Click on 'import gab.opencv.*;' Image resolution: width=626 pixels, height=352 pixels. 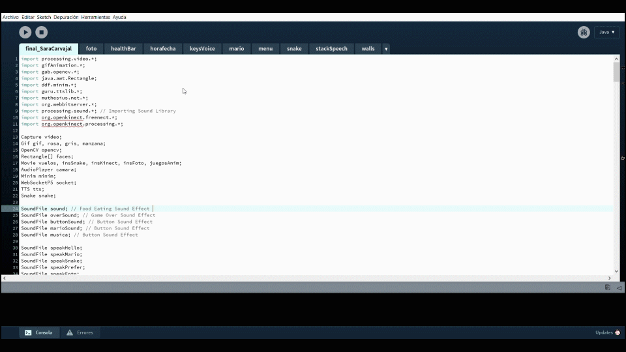click(50, 72)
